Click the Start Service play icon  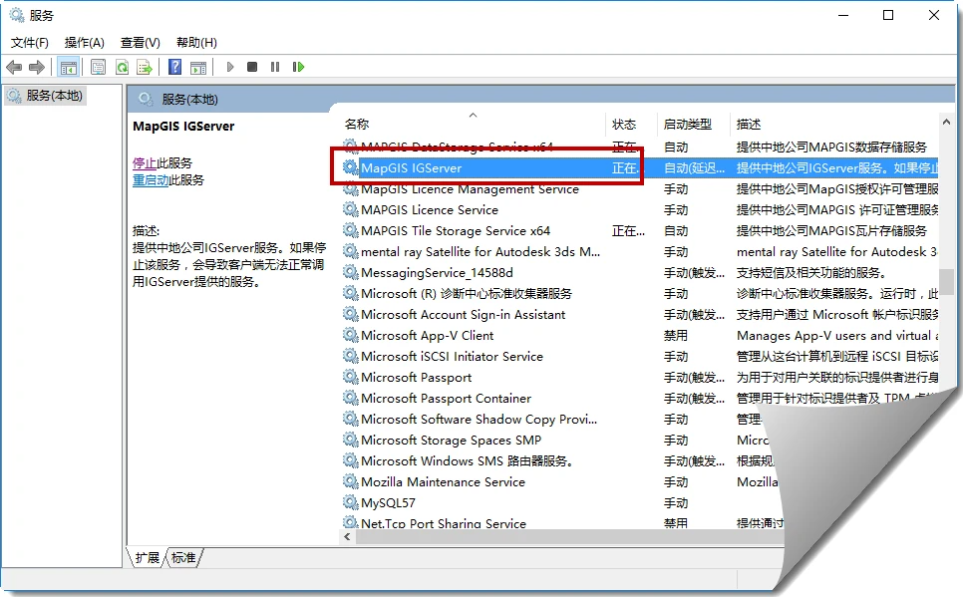point(230,67)
